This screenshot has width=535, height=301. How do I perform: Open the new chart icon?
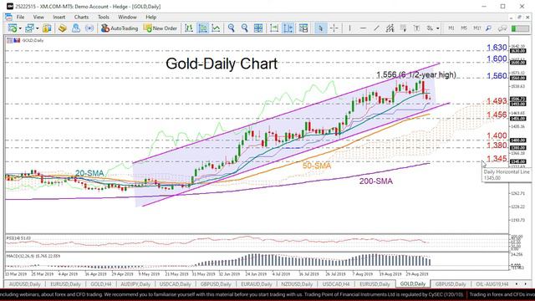(x=13, y=28)
